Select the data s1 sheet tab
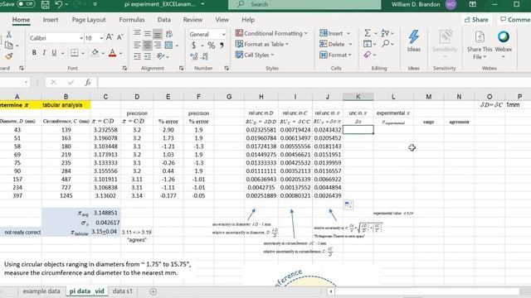Screen dimensions: 531x298 [123, 291]
